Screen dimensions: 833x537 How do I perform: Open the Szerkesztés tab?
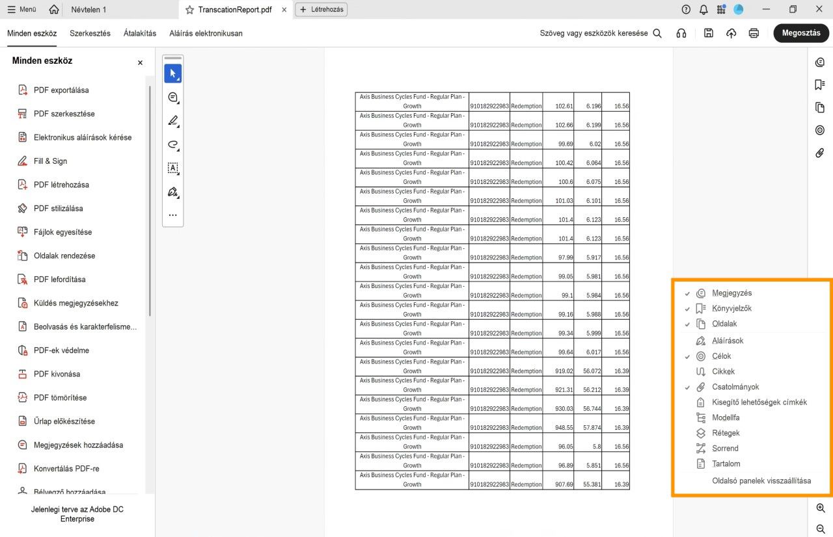pos(90,33)
